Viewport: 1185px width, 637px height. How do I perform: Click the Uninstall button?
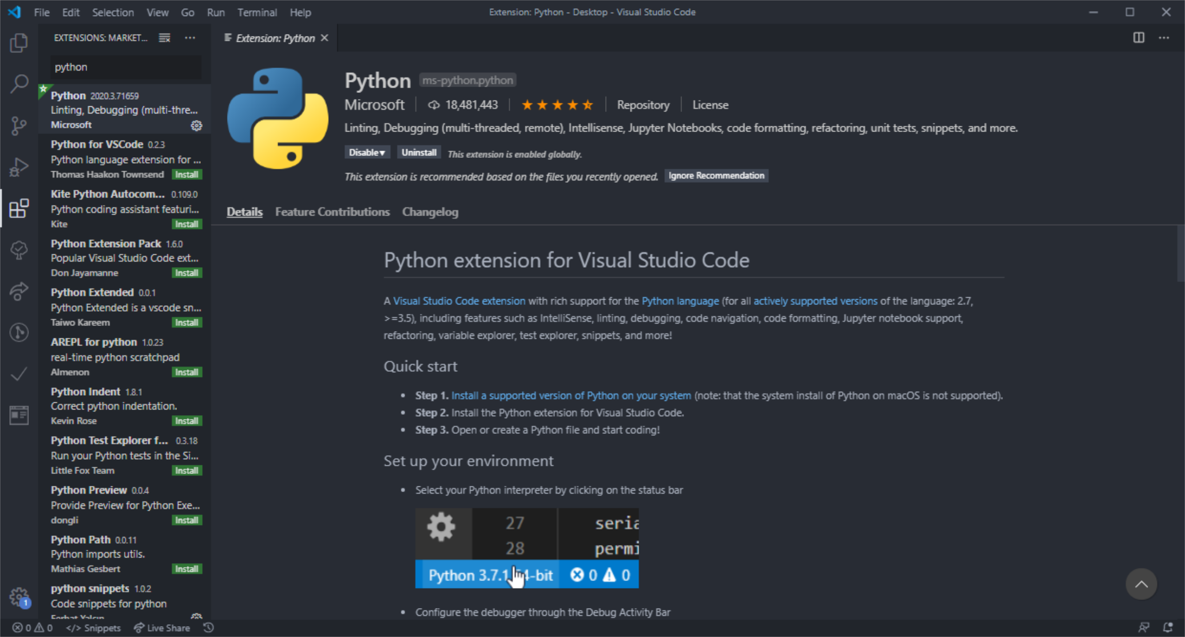point(419,152)
